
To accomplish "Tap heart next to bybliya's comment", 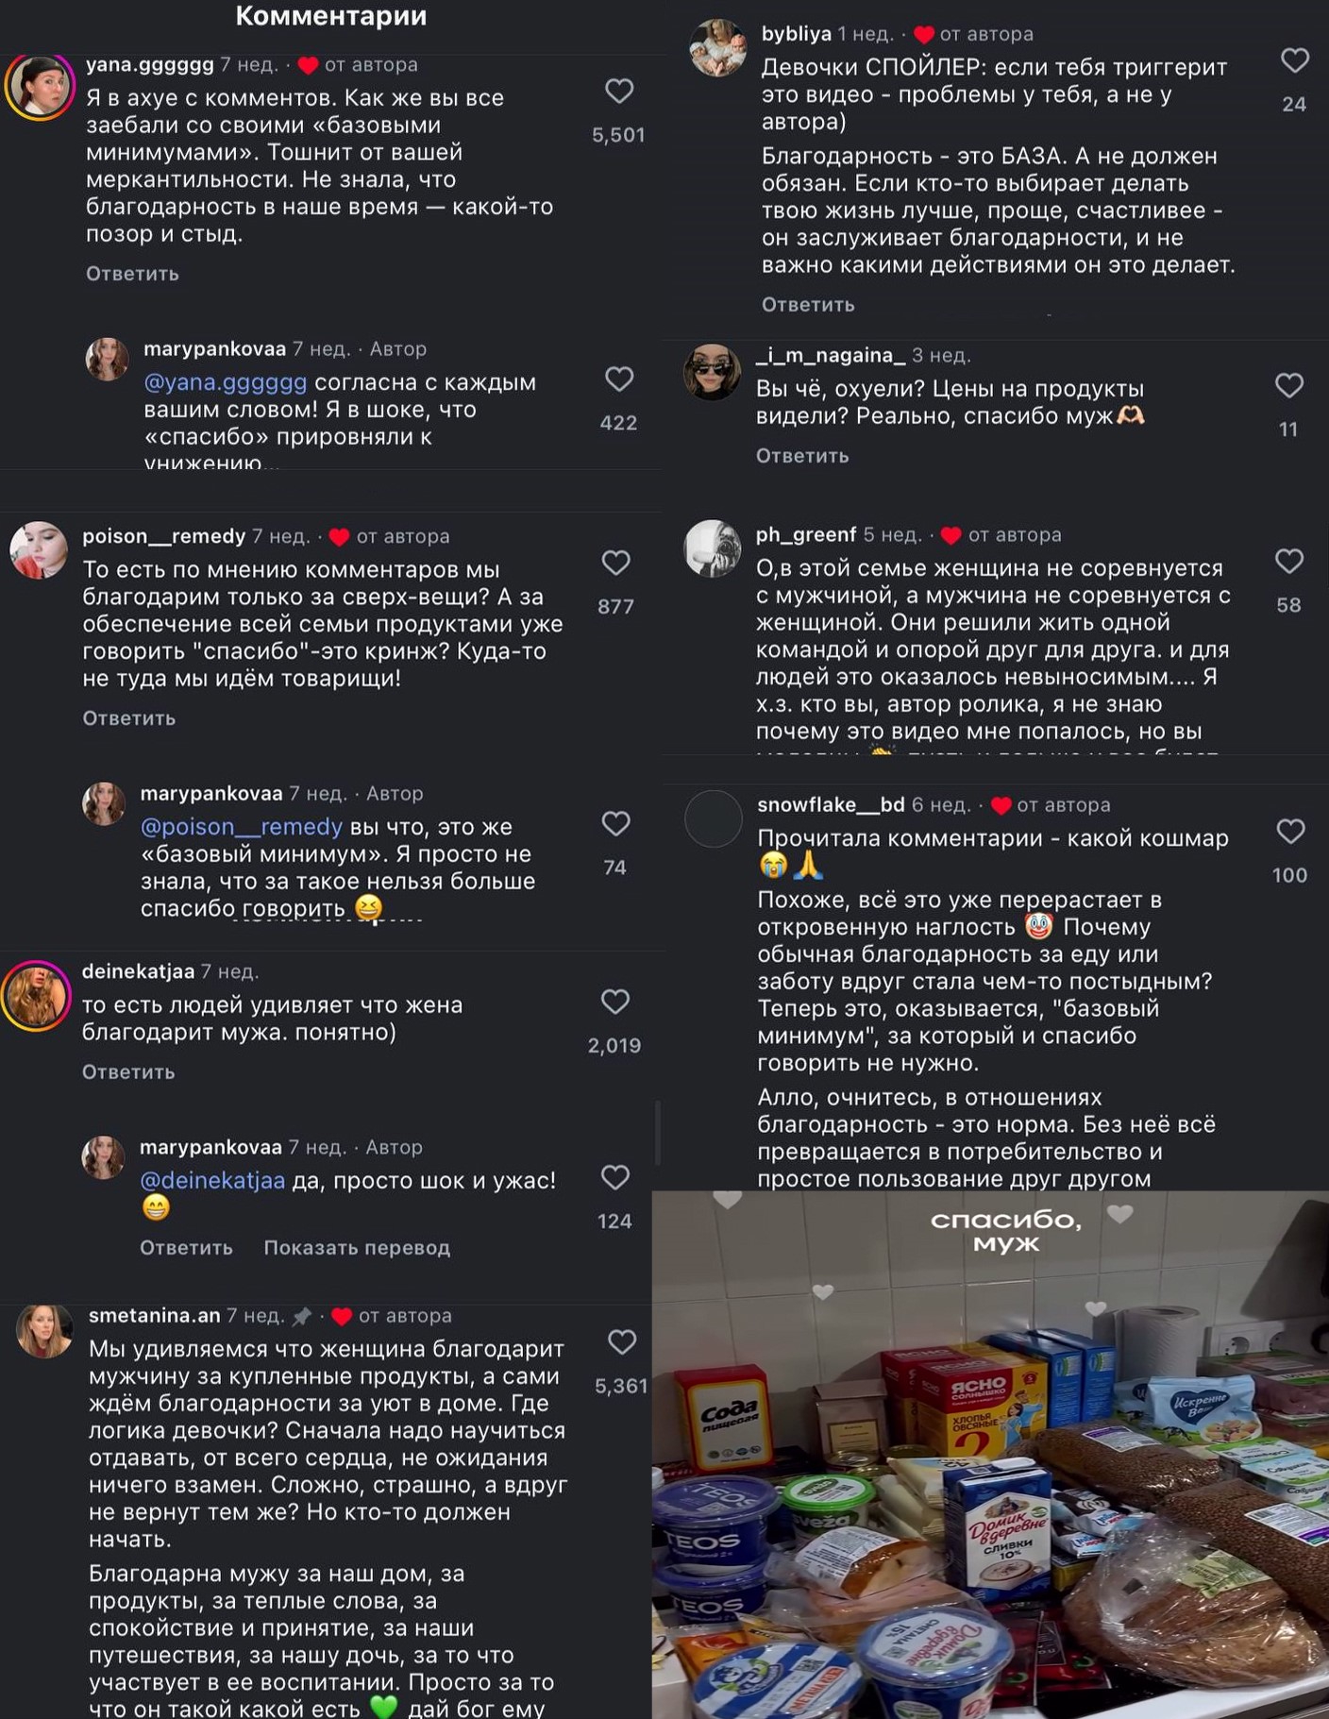I will click(x=1295, y=60).
